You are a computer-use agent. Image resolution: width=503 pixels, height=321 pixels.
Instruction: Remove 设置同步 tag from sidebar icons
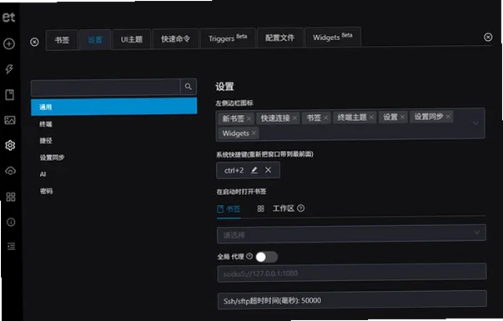pos(448,117)
